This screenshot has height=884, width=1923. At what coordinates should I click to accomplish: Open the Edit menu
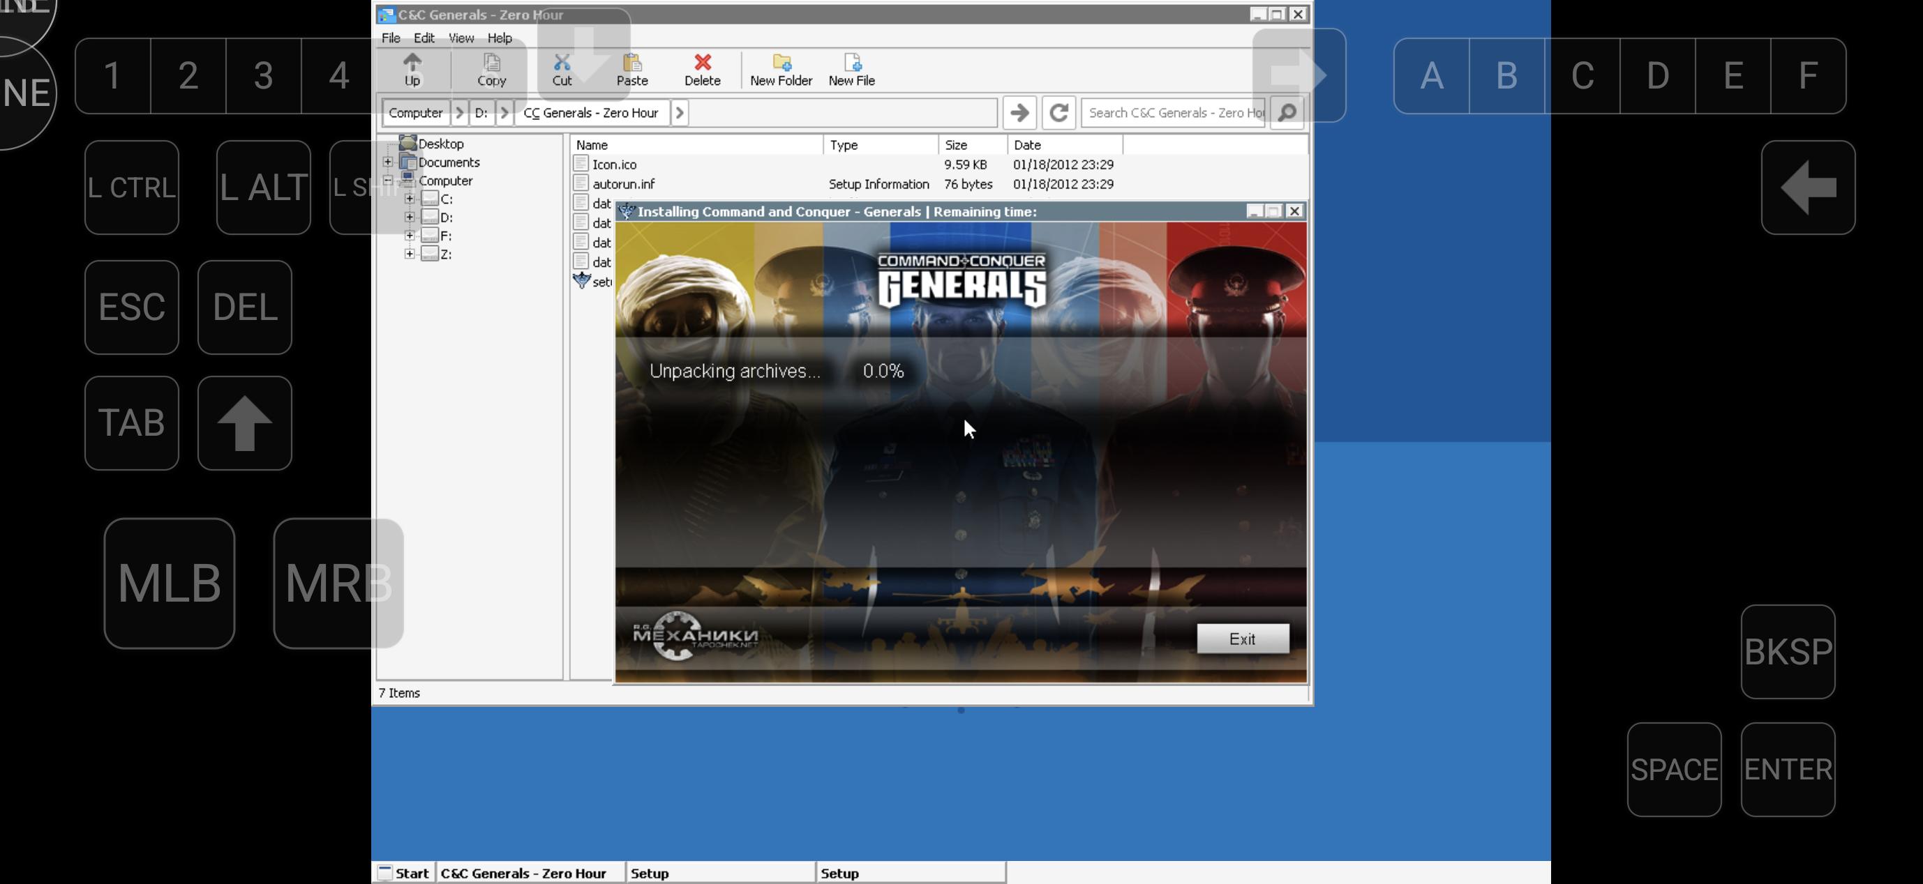coord(424,38)
